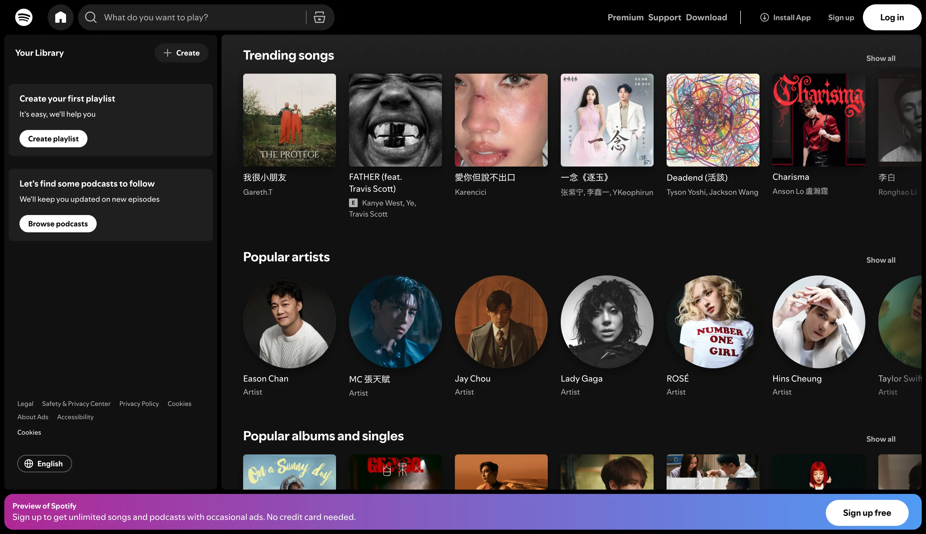This screenshot has height=534, width=926.
Task: Click the Spotify logo icon
Action: click(x=24, y=17)
